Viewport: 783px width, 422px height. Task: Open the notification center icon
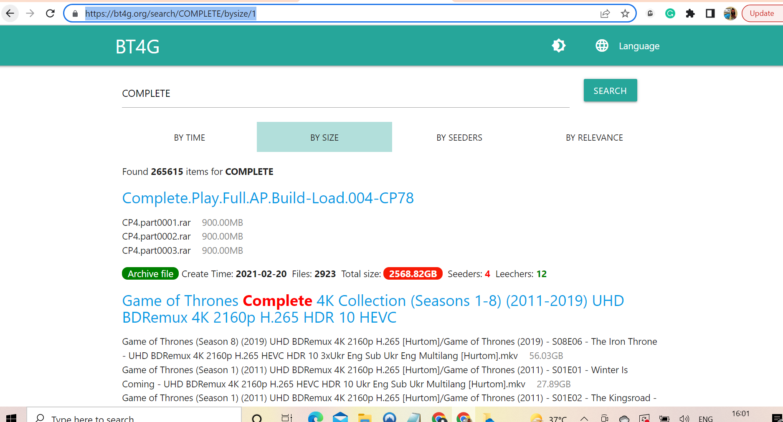point(777,419)
